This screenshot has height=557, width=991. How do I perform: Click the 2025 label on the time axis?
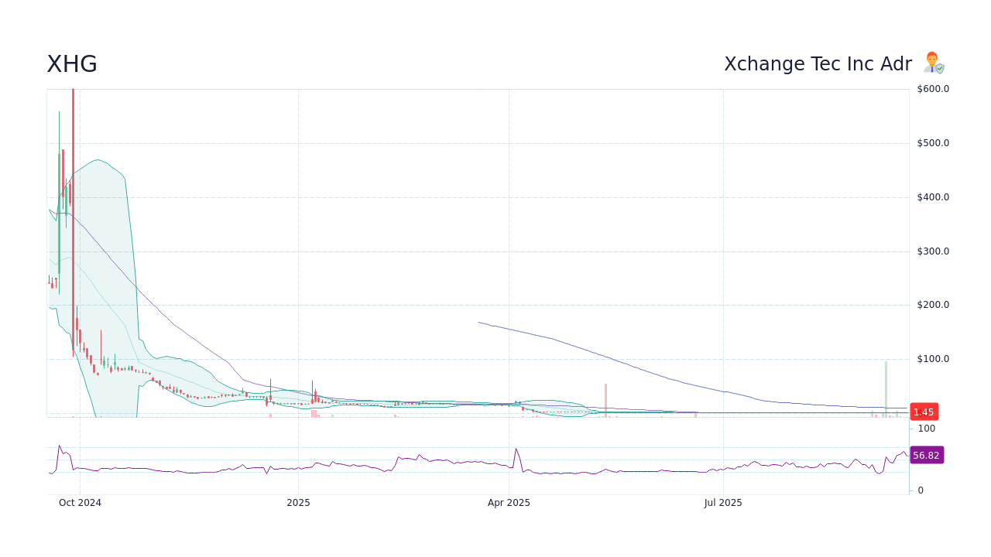(x=297, y=503)
